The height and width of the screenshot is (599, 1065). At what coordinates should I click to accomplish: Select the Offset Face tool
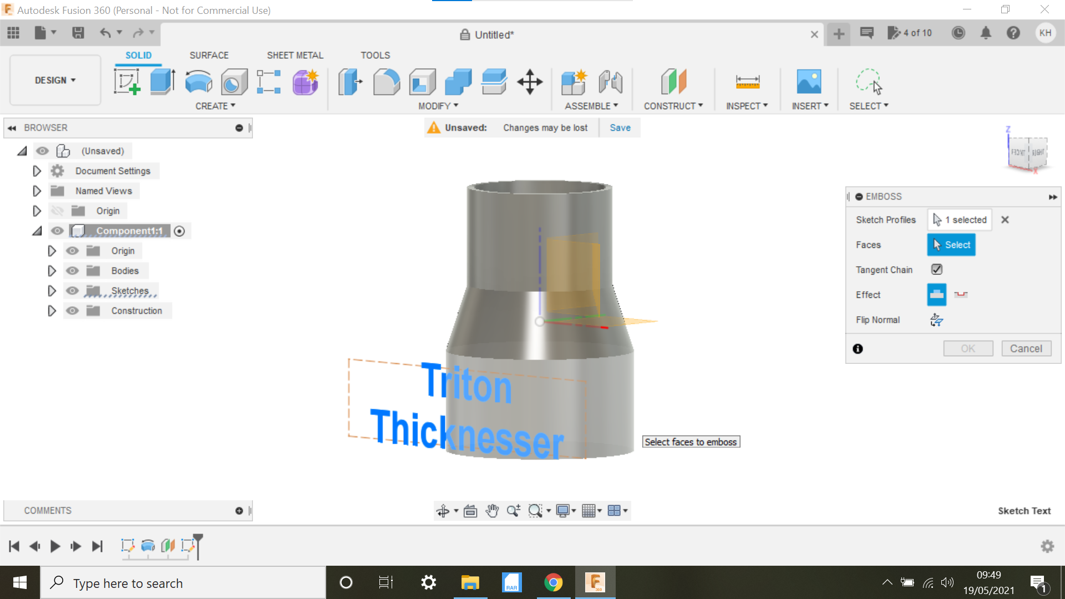coord(494,82)
